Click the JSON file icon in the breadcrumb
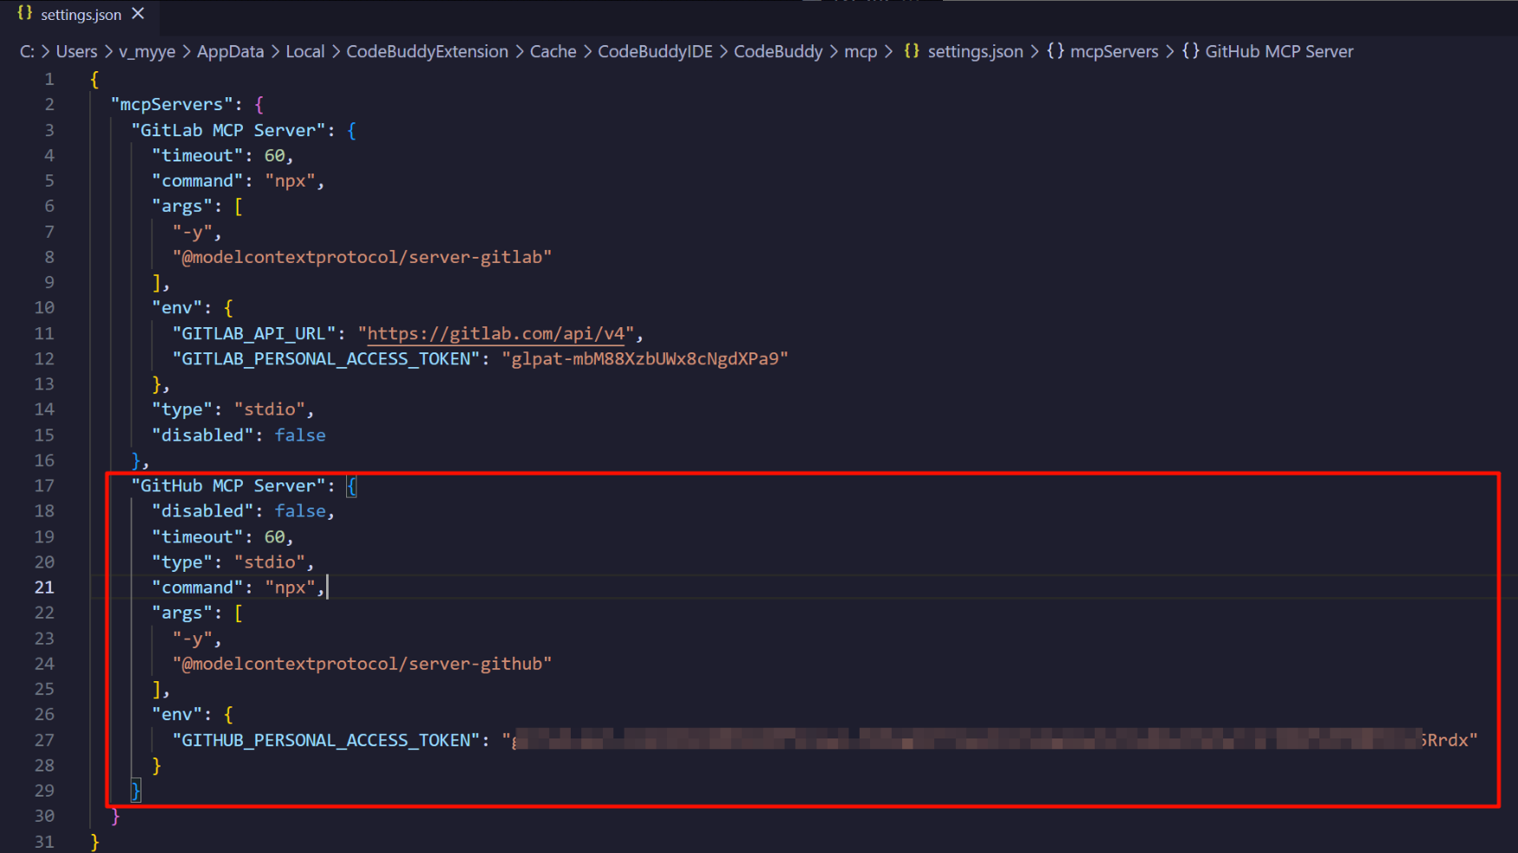 pos(912,51)
